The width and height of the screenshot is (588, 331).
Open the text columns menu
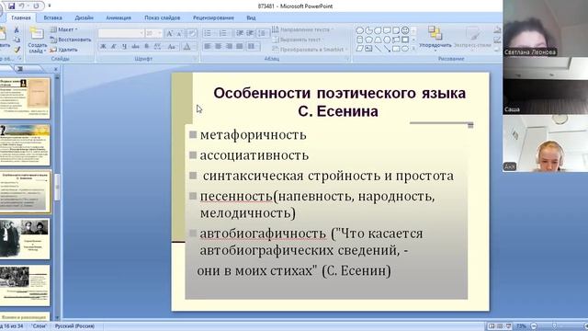pos(254,46)
